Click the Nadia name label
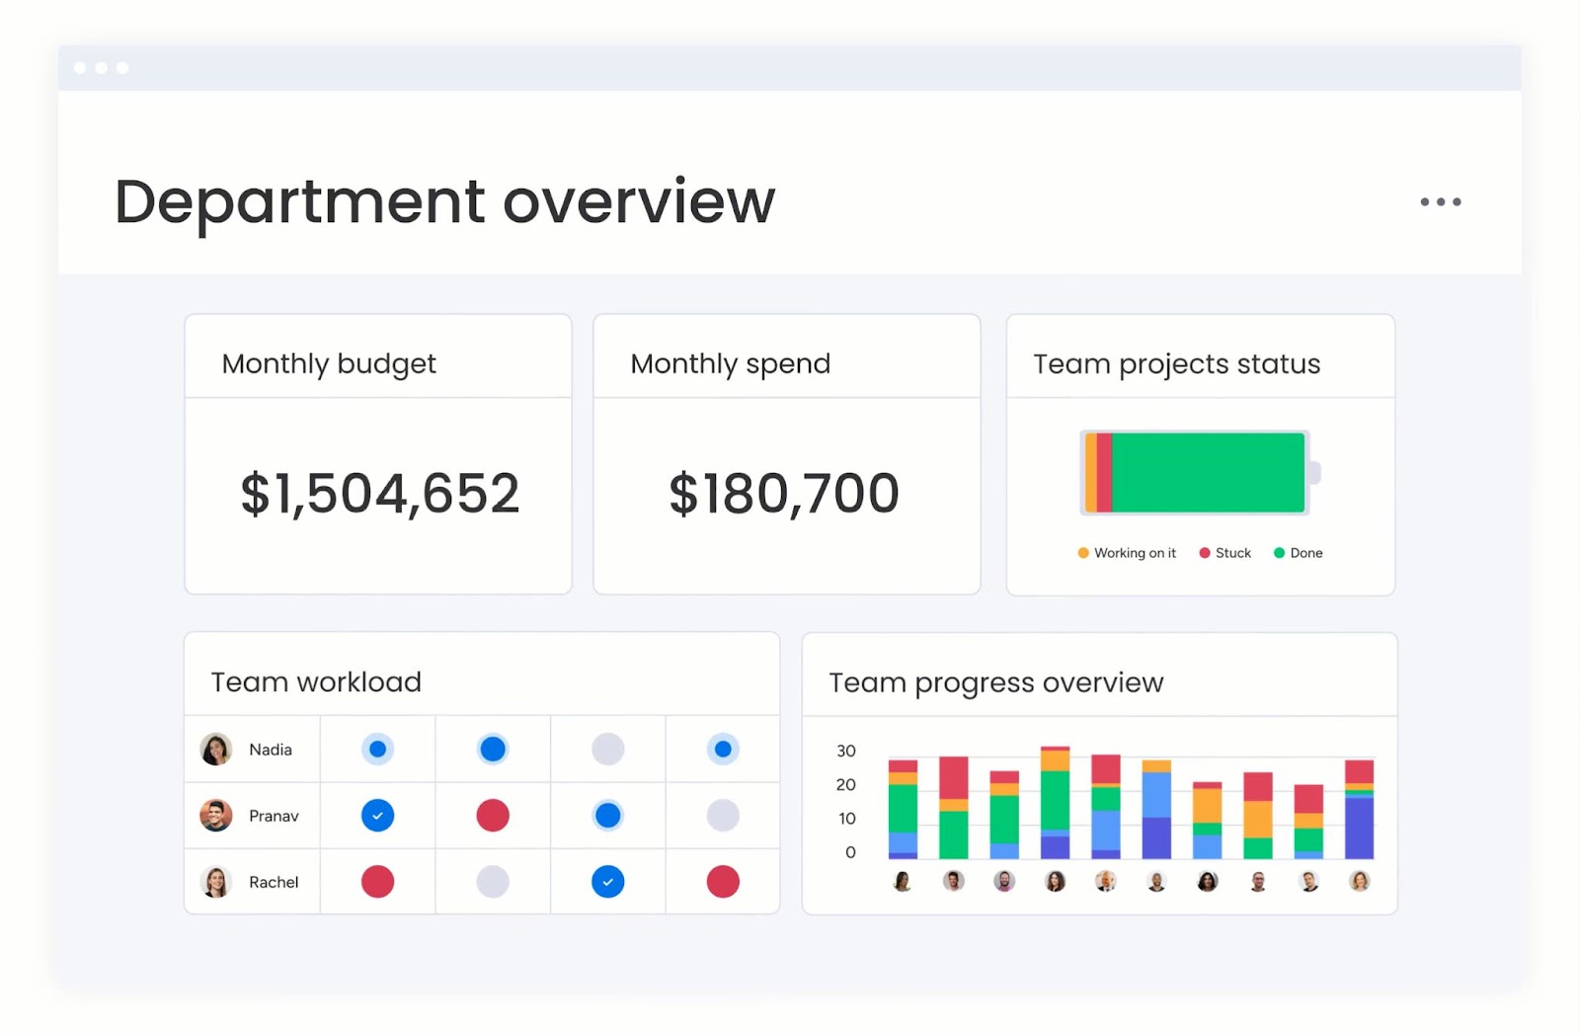The width and height of the screenshot is (1580, 1034). click(271, 750)
